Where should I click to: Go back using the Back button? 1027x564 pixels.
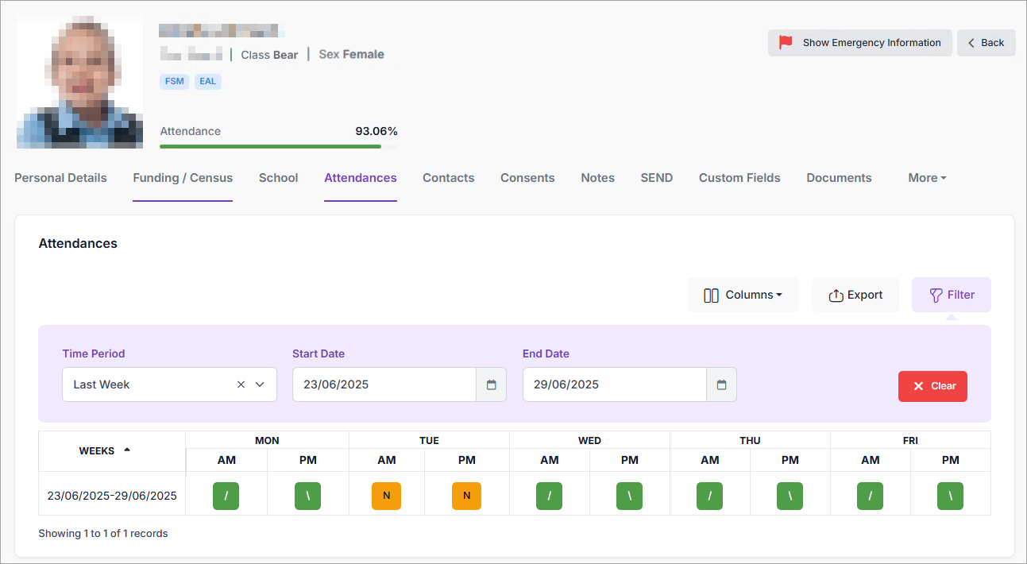(x=985, y=43)
